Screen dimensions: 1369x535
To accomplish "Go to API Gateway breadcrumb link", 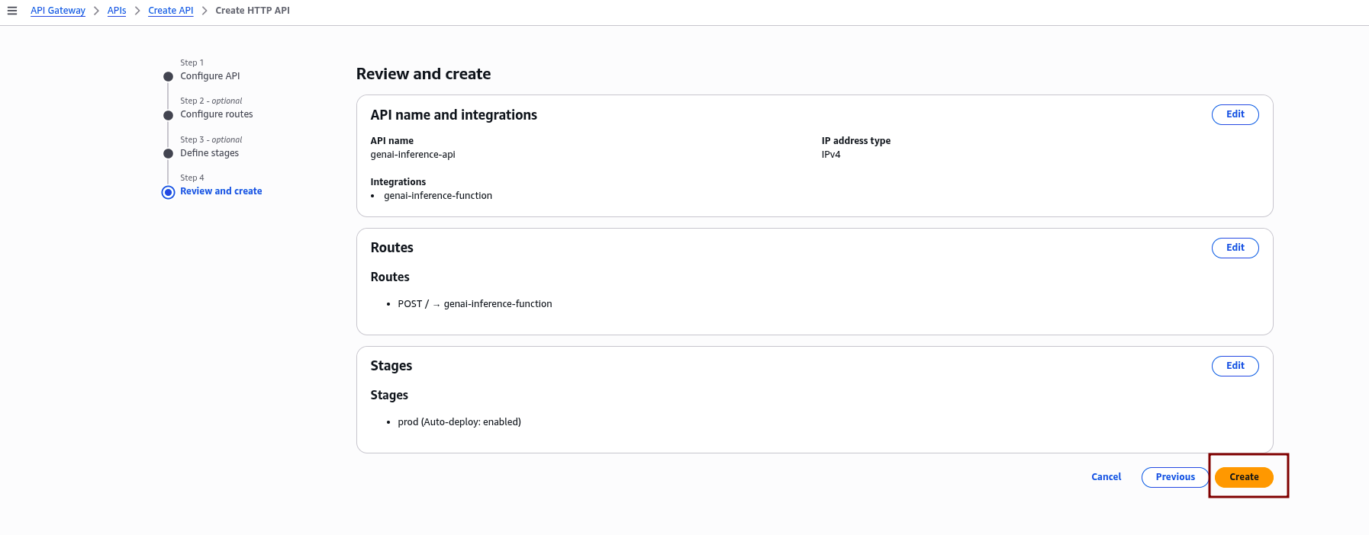I will point(58,11).
